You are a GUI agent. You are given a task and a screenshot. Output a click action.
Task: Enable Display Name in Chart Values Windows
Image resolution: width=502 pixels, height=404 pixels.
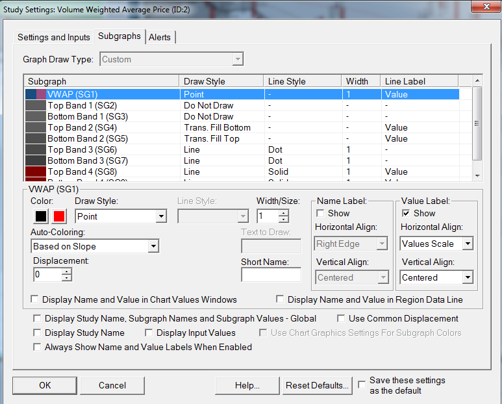click(34, 299)
